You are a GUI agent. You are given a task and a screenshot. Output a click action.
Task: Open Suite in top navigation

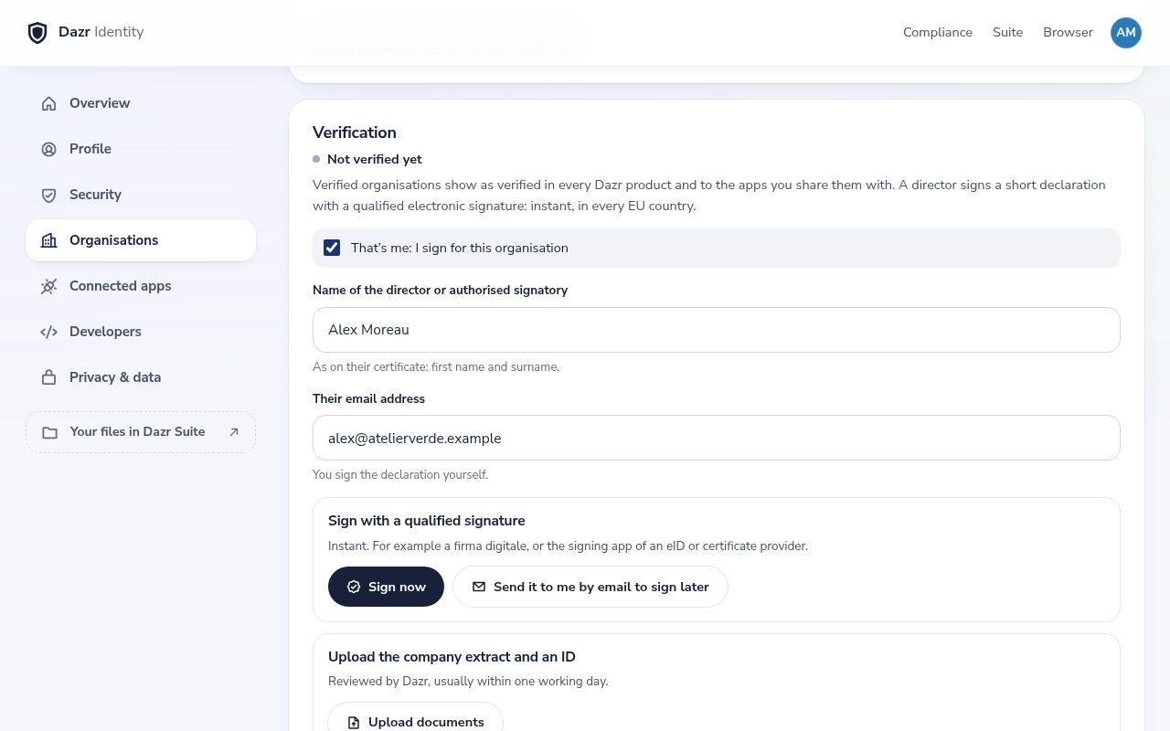pos(1008,33)
